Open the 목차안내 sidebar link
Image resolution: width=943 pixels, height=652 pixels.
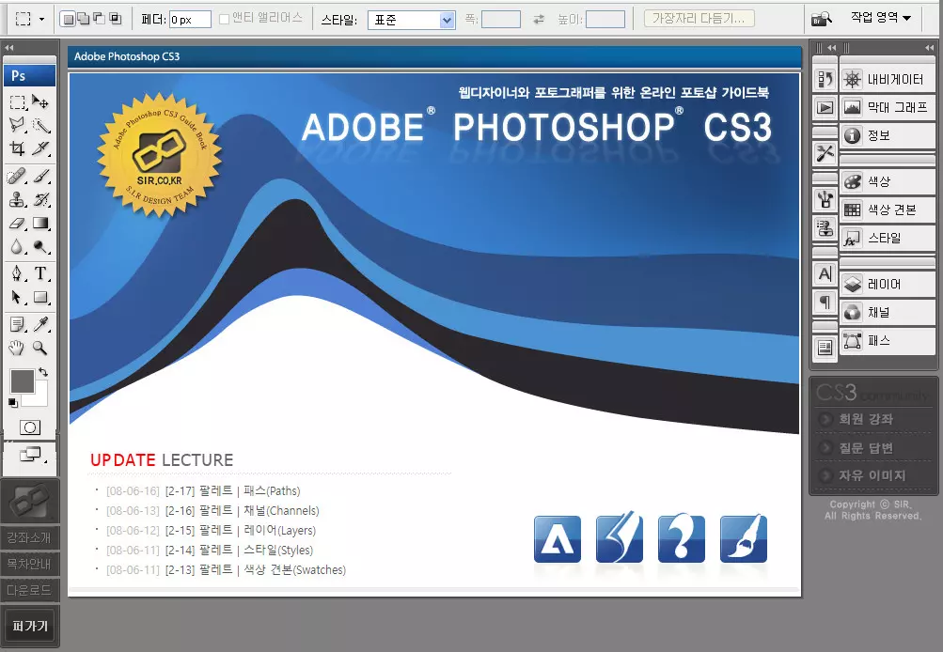[29, 565]
